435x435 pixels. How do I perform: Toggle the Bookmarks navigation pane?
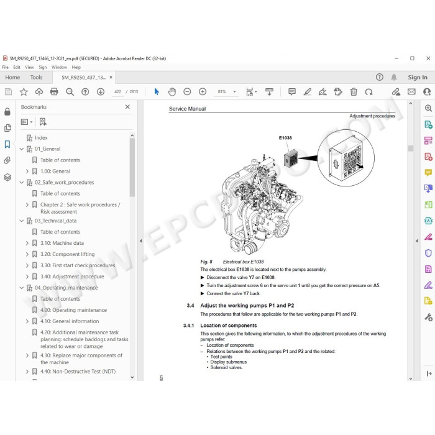click(x=7, y=144)
